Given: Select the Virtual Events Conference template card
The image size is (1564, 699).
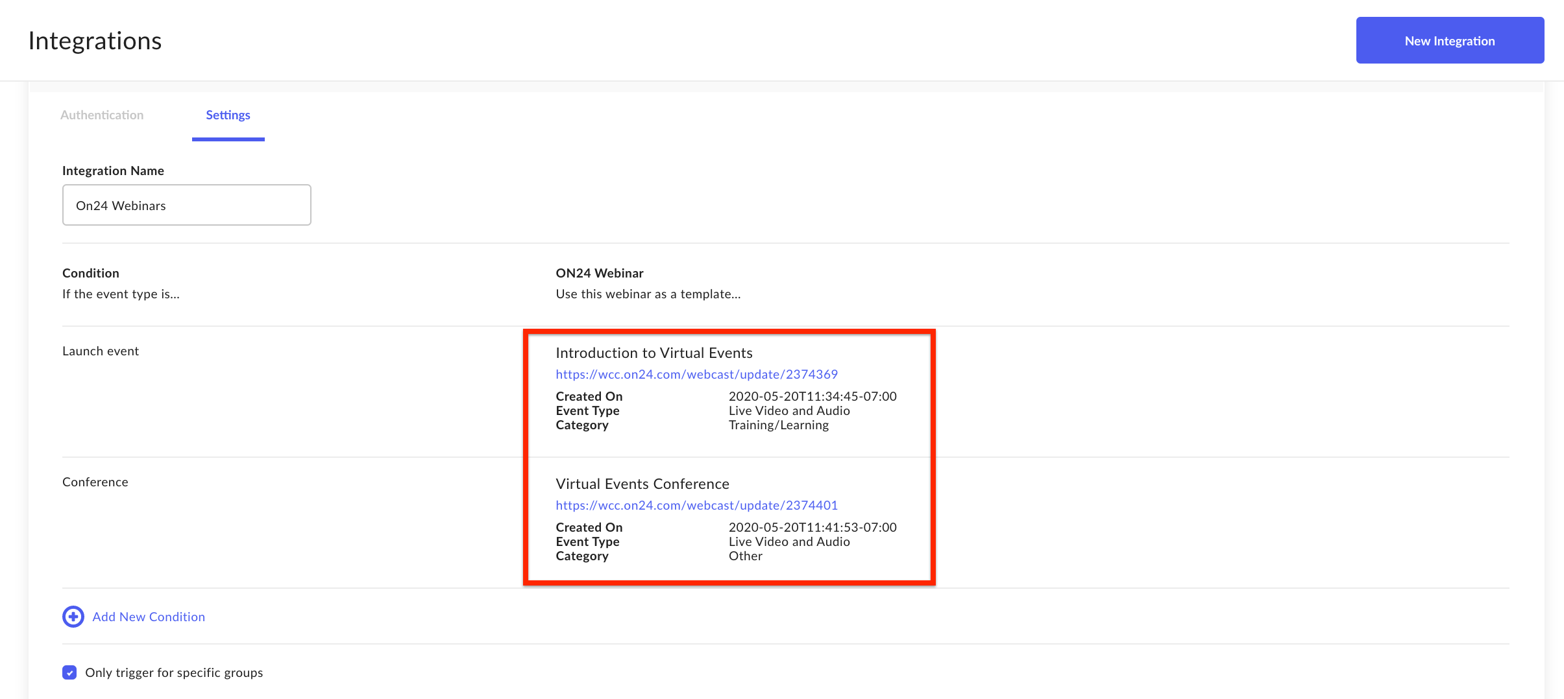Looking at the screenshot, I should (x=727, y=519).
